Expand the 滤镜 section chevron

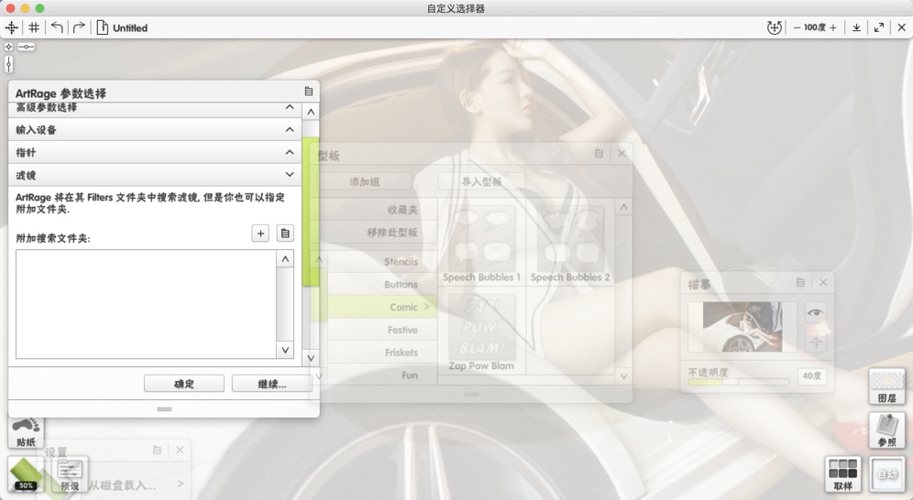290,174
